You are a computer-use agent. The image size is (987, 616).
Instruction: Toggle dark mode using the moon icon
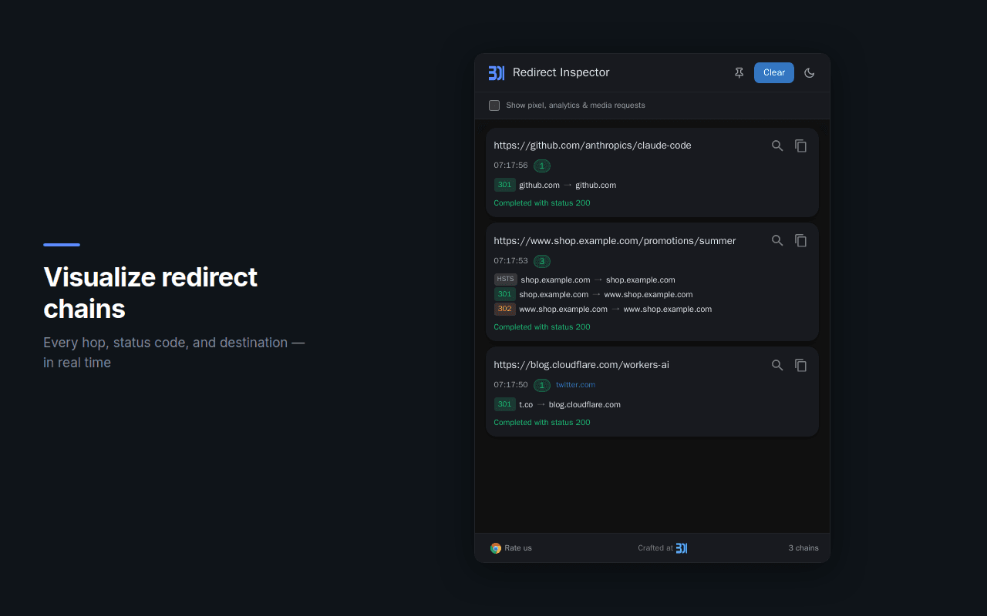[x=809, y=72]
